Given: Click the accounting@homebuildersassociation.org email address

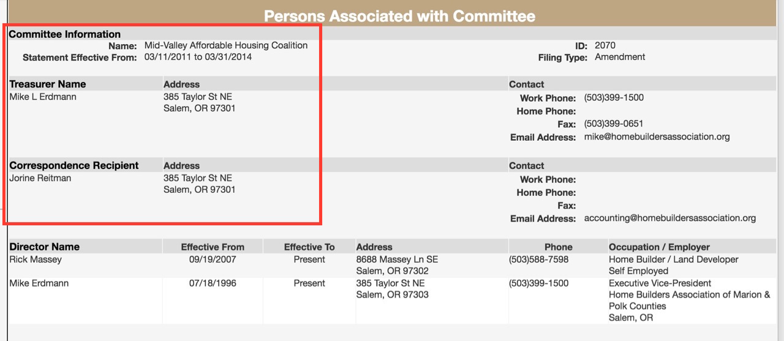Looking at the screenshot, I should (669, 219).
